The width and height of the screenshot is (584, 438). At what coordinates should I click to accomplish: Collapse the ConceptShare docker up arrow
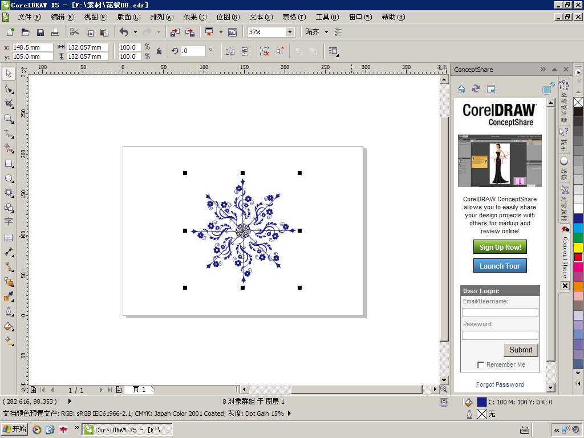click(554, 69)
